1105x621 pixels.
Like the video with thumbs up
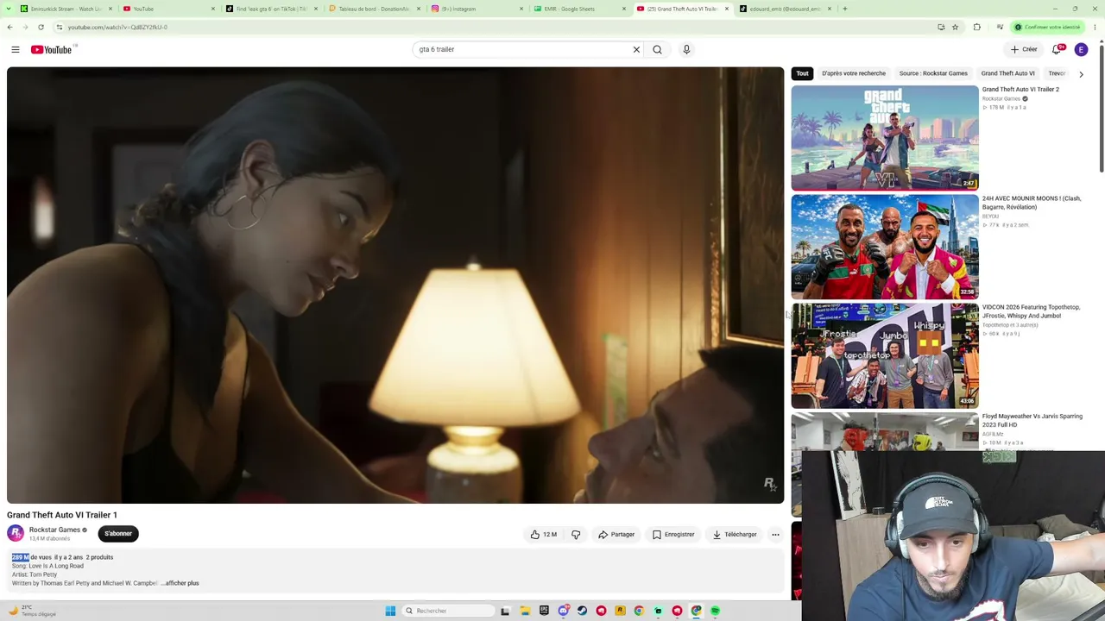click(x=544, y=534)
